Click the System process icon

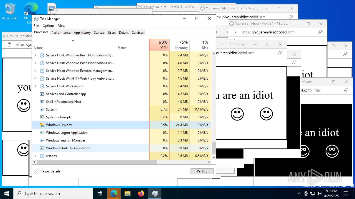(x=42, y=109)
